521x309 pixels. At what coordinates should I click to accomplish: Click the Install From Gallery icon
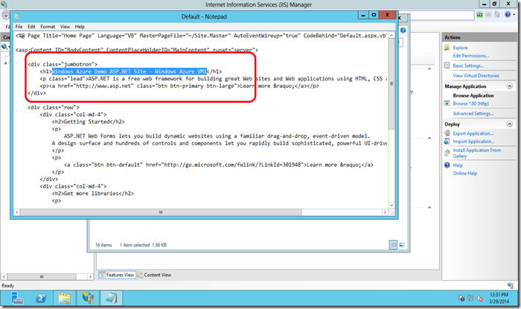click(x=447, y=153)
